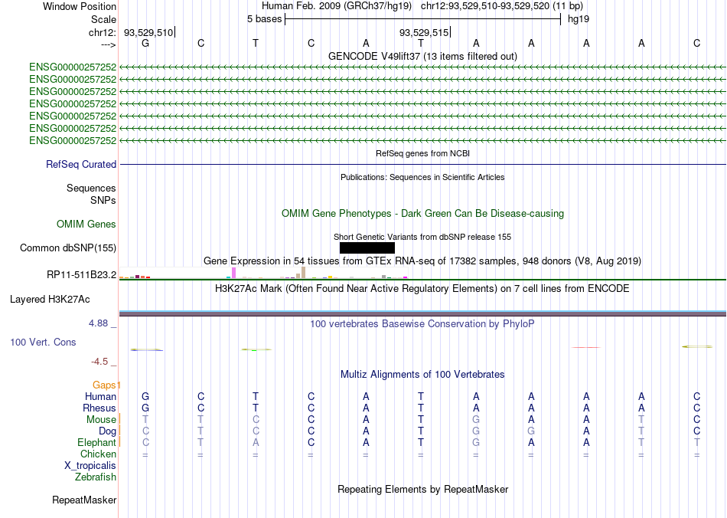Click the 5 bases scale bar
This screenshot has height=518, width=727.
[x=422, y=19]
